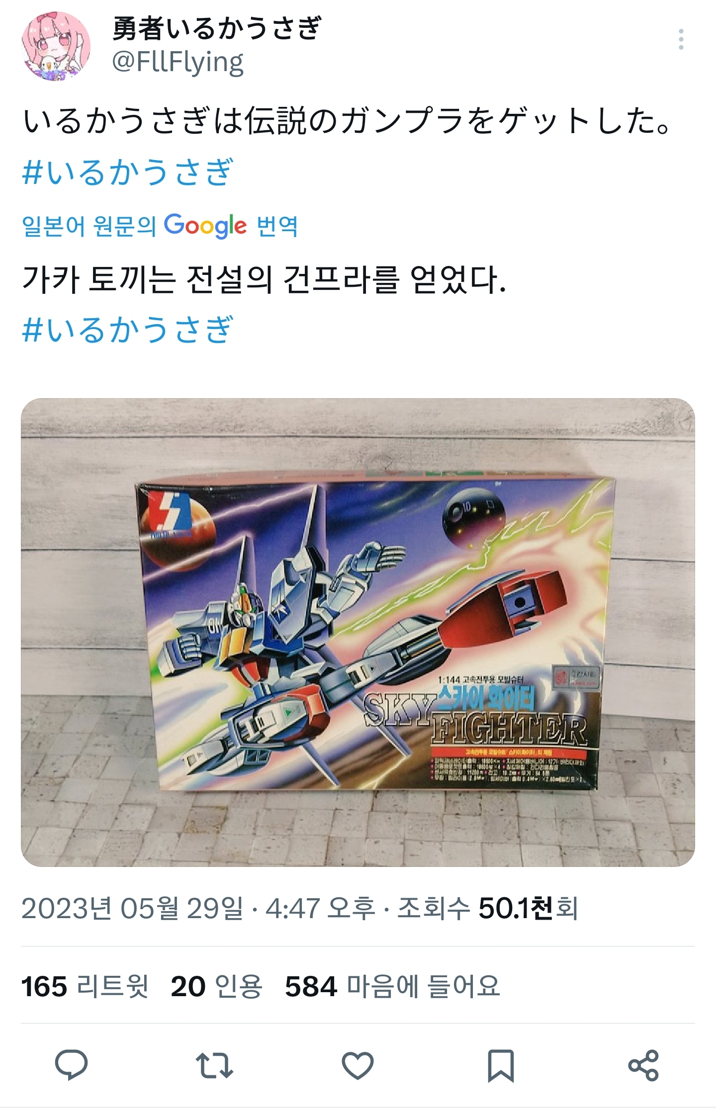The width and height of the screenshot is (716, 1110).
Task: Open the three-dot more options menu
Action: 681,39
